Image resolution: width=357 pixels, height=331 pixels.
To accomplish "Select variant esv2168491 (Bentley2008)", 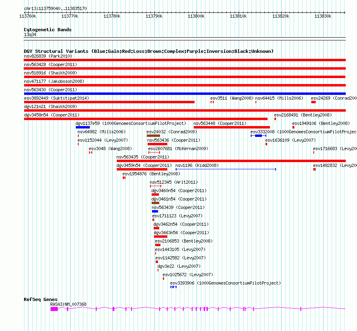I will click(303, 115).
